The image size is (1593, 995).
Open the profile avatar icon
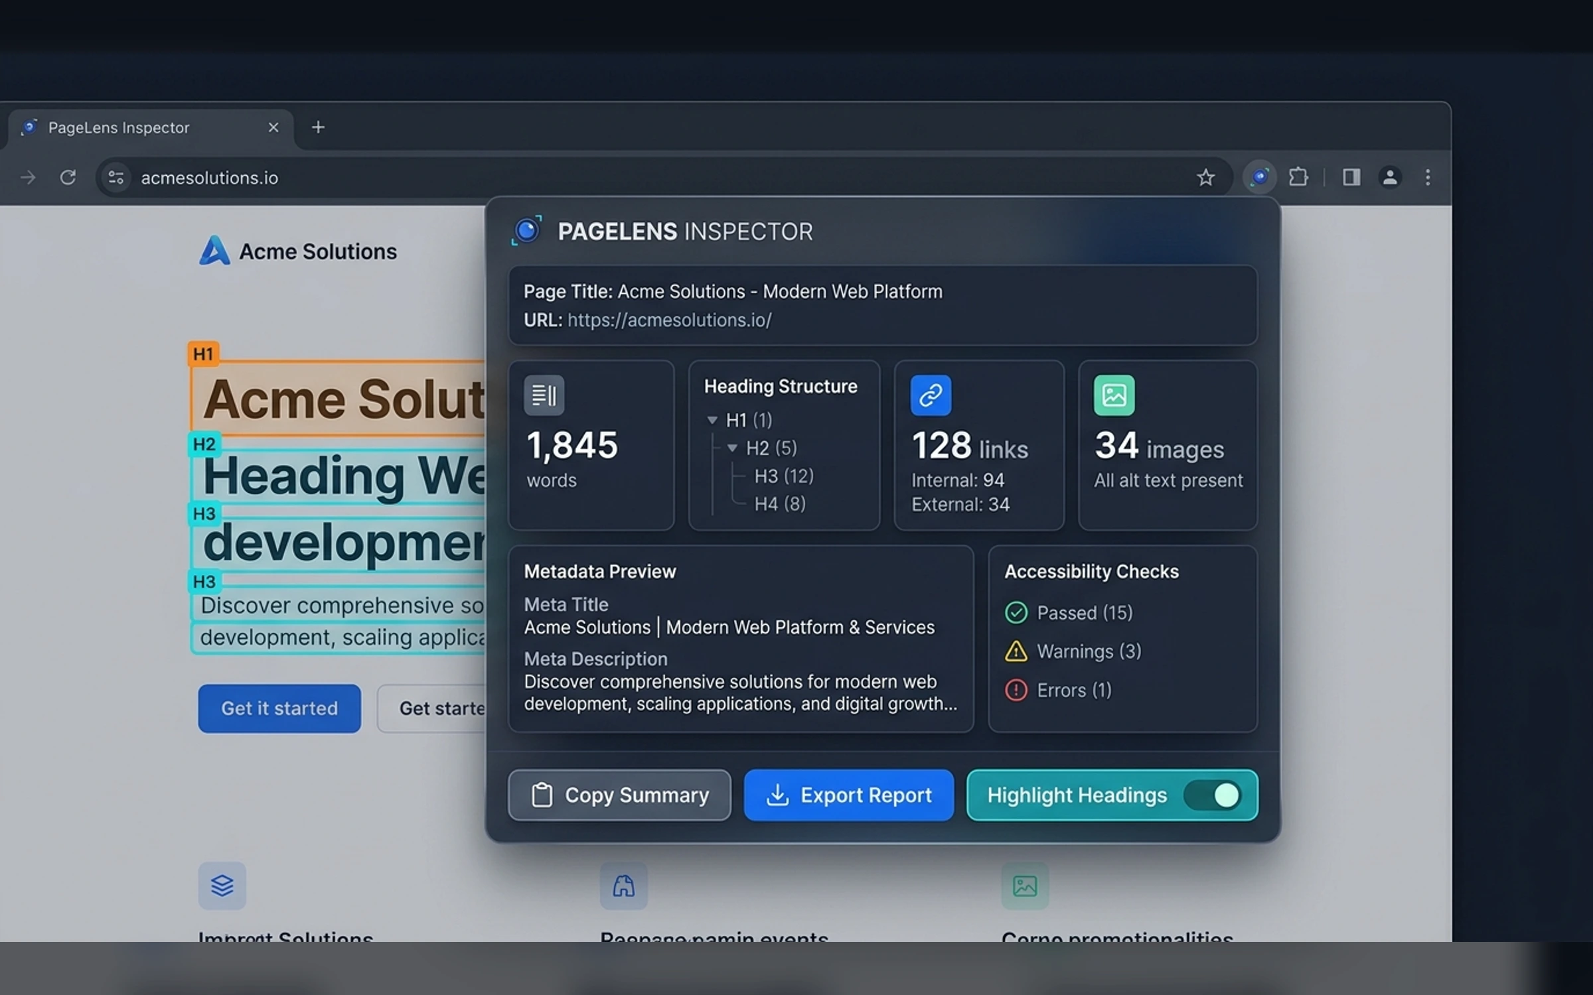(x=1390, y=177)
